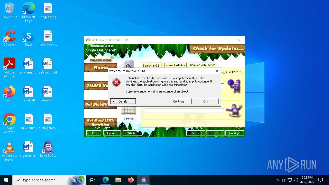Select the summerwh... document icon
This screenshot has width=329, height=185.
click(x=48, y=94)
